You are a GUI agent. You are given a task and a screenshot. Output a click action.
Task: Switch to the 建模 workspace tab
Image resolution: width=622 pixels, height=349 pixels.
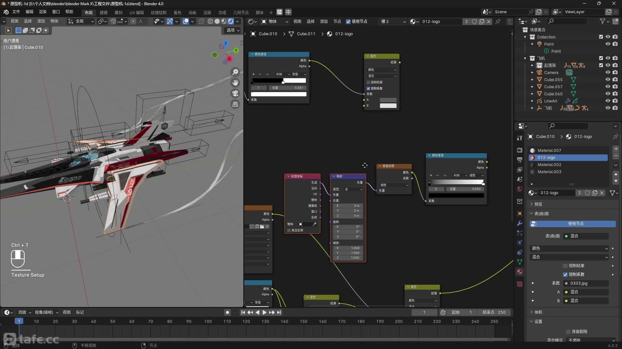[x=104, y=13]
